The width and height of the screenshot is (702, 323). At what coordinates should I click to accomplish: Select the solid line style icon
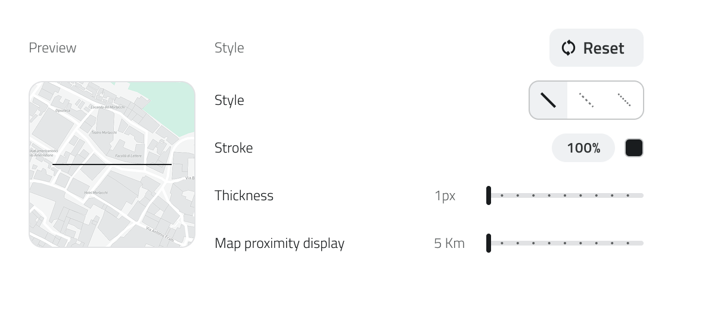548,100
